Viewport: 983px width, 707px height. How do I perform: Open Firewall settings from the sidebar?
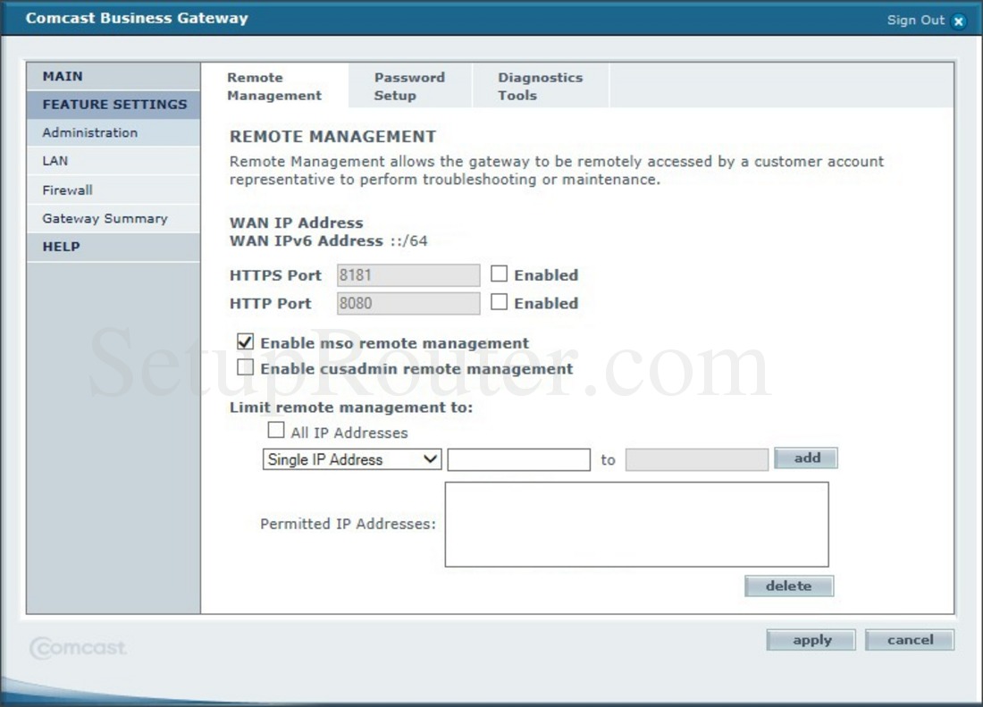(67, 189)
